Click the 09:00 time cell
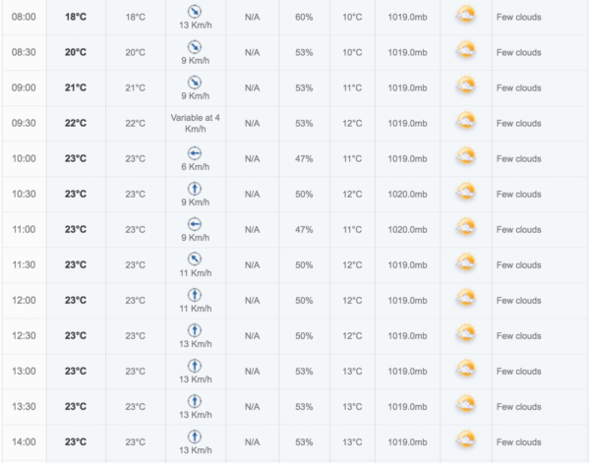 pos(24,87)
